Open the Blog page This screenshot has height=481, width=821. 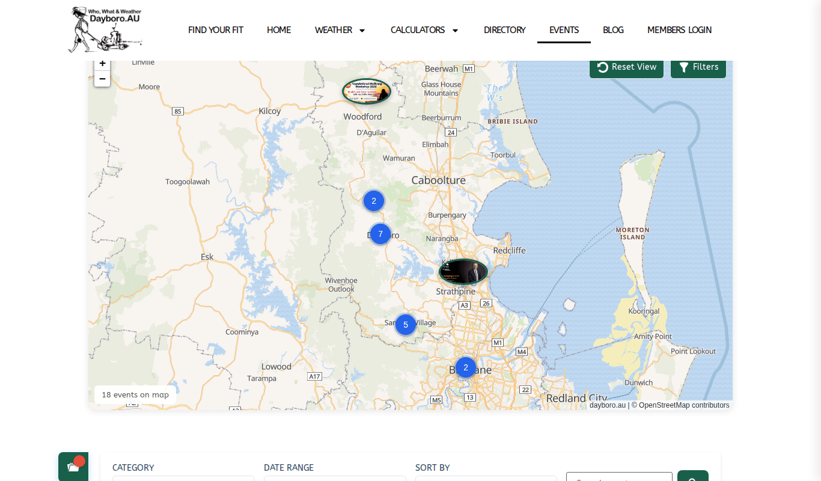[x=613, y=30]
